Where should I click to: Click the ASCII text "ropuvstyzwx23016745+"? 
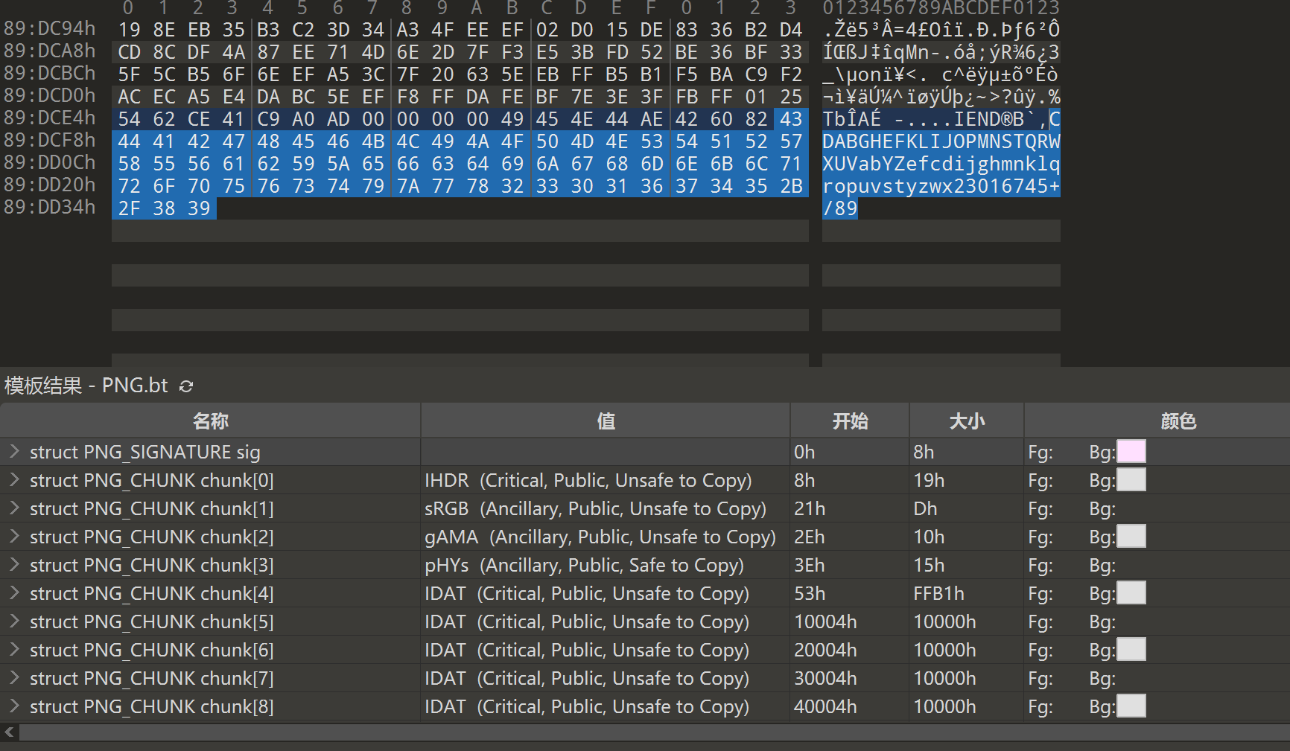[941, 186]
